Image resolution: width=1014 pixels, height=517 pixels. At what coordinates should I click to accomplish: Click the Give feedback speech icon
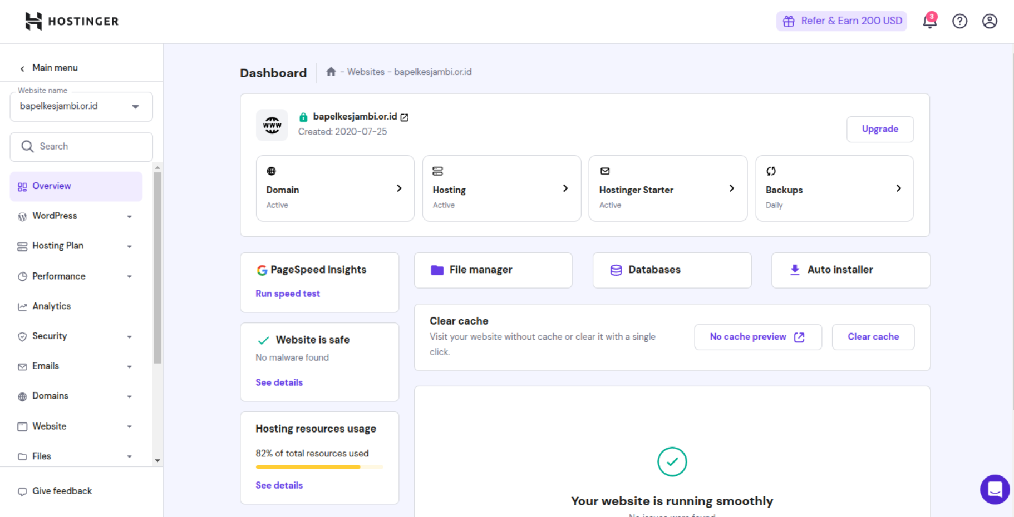[x=22, y=491]
